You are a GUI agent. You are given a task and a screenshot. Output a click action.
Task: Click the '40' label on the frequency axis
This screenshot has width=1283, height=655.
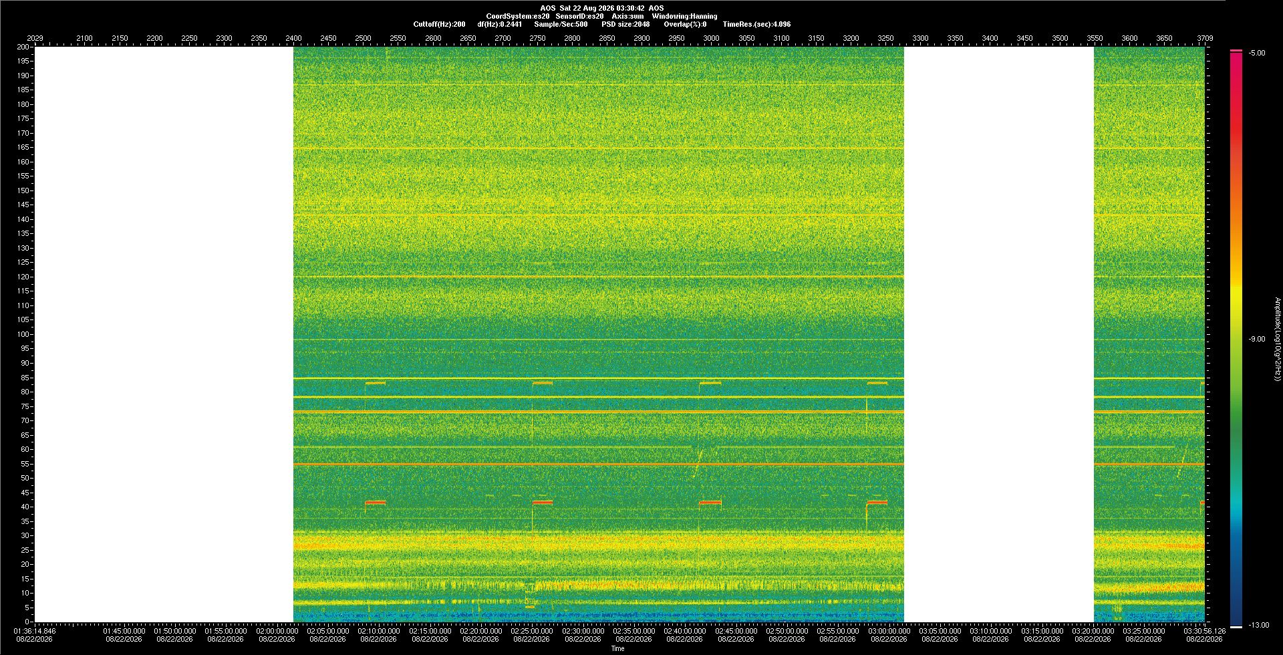[25, 507]
